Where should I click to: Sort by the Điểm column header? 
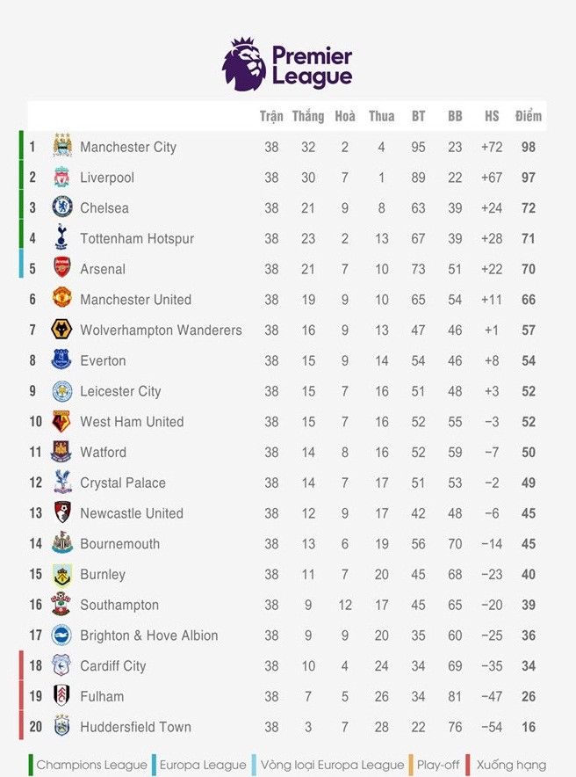pos(528,116)
